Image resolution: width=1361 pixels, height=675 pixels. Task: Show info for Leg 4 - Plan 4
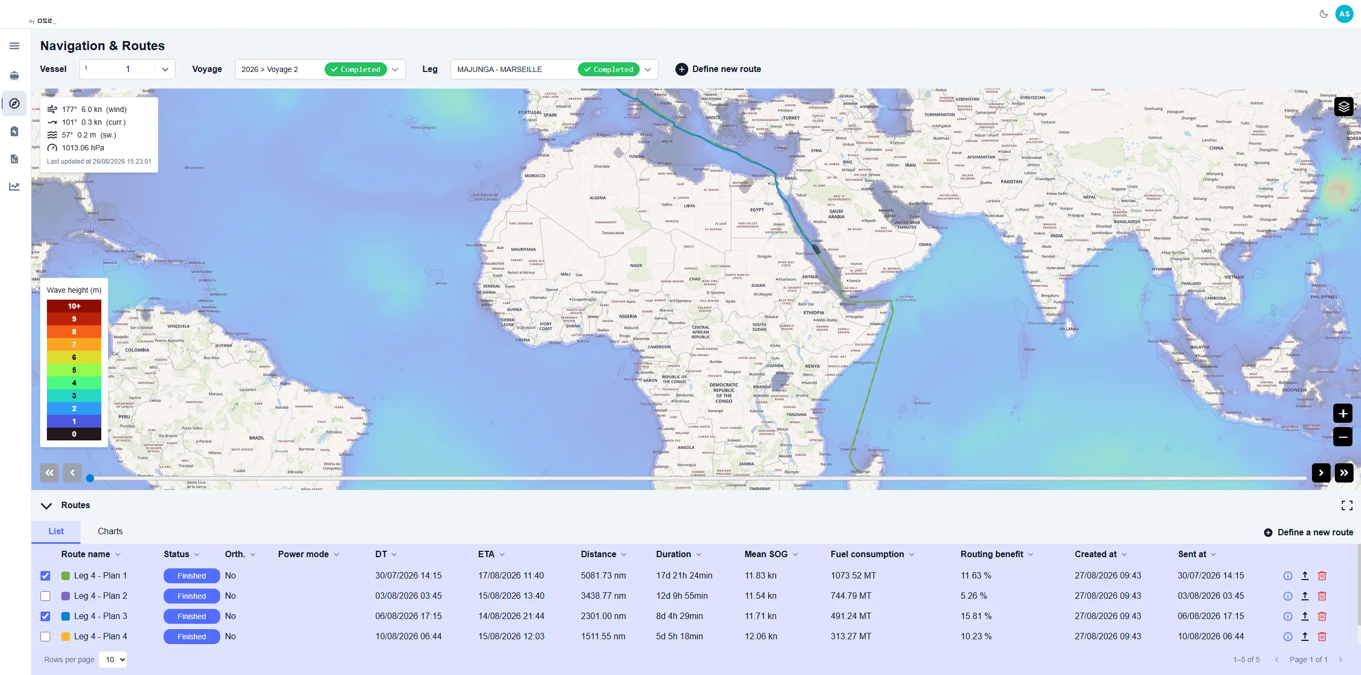pyautogui.click(x=1287, y=637)
